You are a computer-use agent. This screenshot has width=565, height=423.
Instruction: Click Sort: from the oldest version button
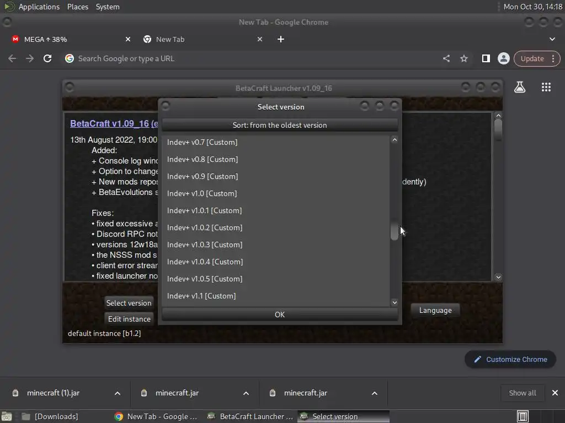click(x=280, y=125)
